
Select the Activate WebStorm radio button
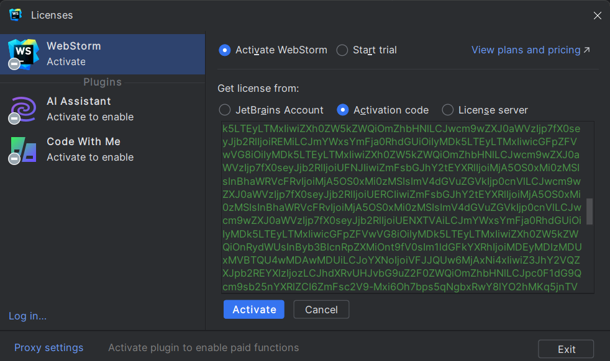(x=225, y=50)
